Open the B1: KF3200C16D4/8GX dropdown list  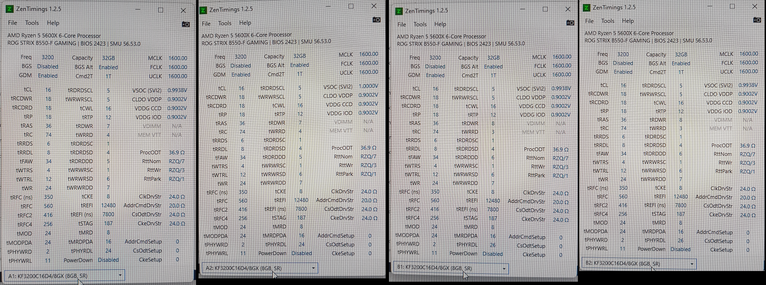[x=451, y=268]
